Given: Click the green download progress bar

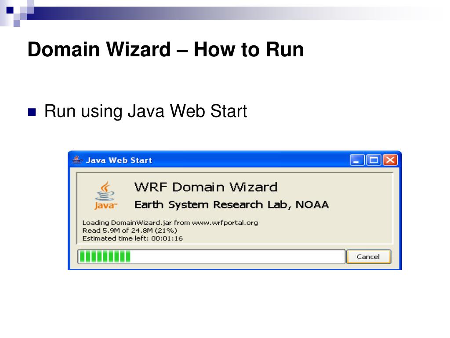Looking at the screenshot, I should 211,257.
